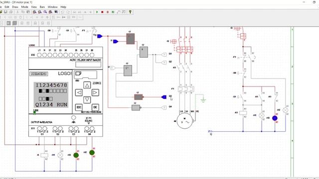Click the LOGO! display screen
The image size is (319, 179).
(51, 95)
